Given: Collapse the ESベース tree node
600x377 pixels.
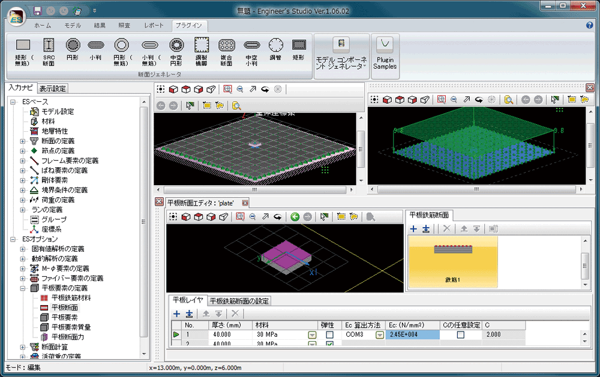Looking at the screenshot, I should (x=13, y=102).
